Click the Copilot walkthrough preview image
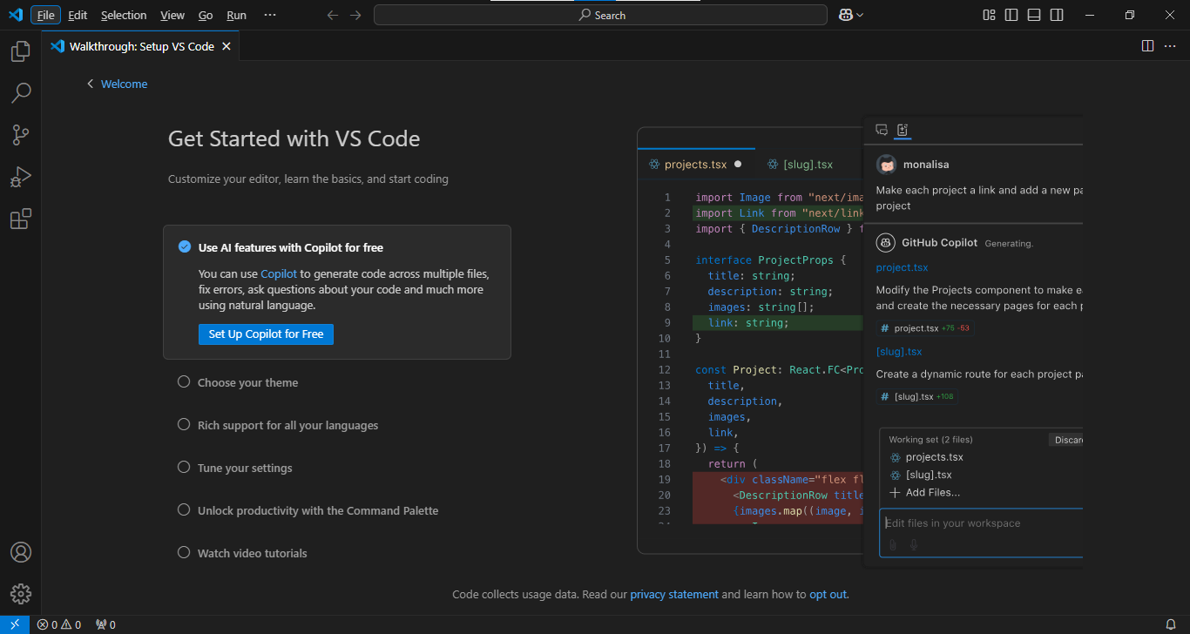 [x=860, y=341]
